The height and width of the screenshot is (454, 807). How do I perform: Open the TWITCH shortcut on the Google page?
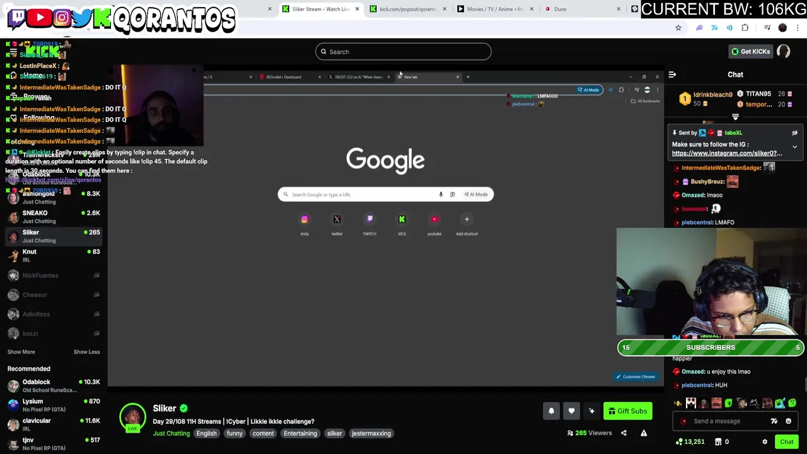click(x=369, y=219)
